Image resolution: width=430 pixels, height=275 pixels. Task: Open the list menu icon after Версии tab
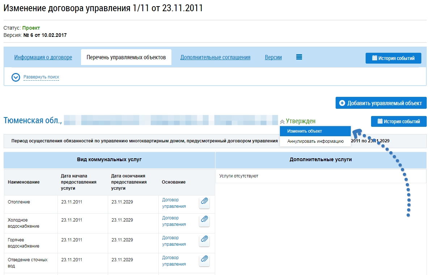click(299, 57)
